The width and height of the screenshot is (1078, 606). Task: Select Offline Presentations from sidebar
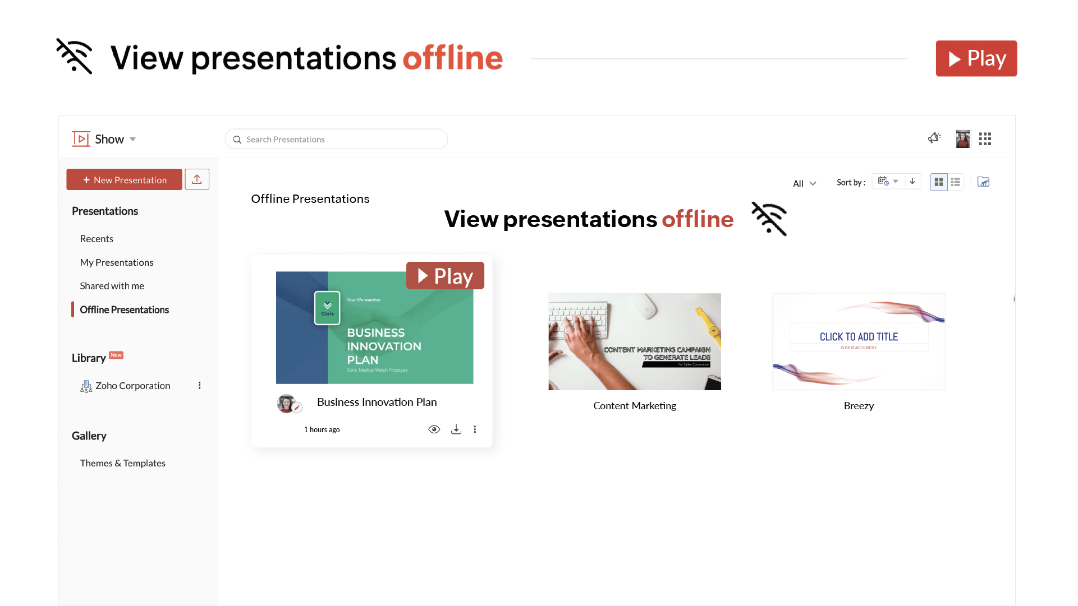point(123,309)
